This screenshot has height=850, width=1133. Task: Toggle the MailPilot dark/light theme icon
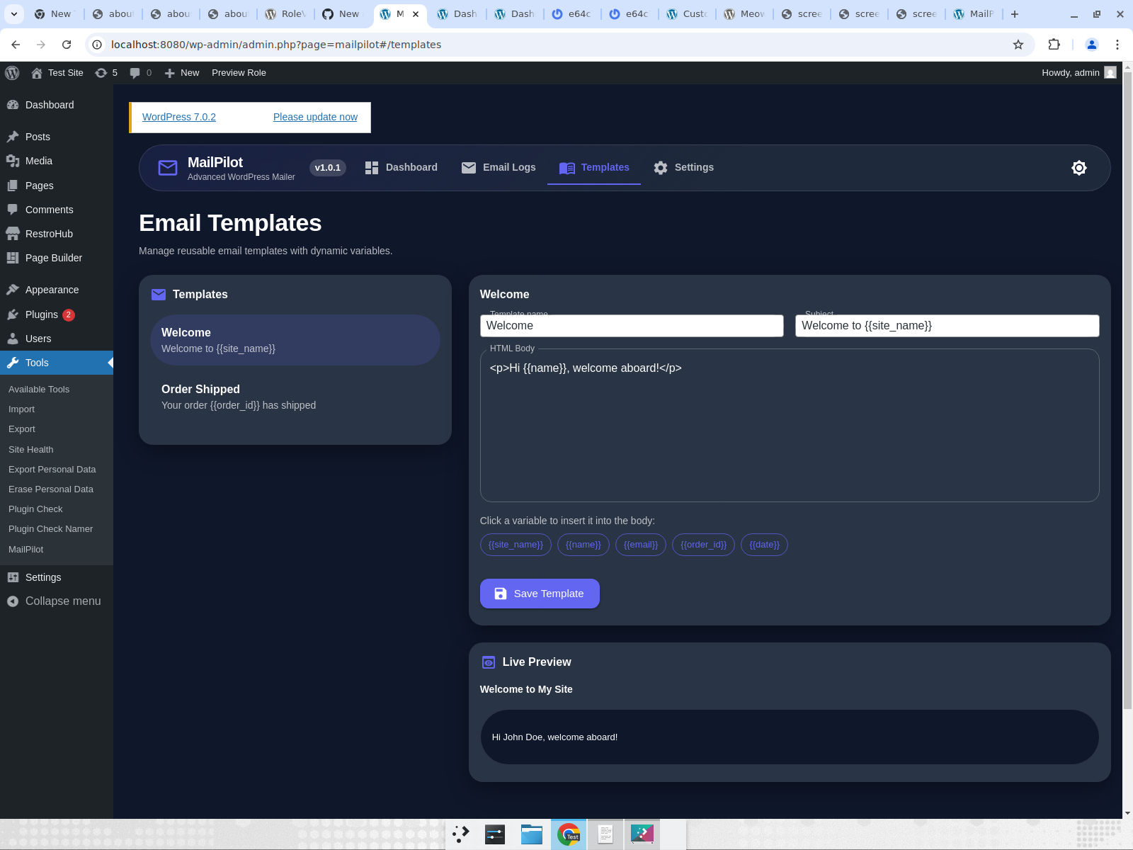click(1078, 168)
